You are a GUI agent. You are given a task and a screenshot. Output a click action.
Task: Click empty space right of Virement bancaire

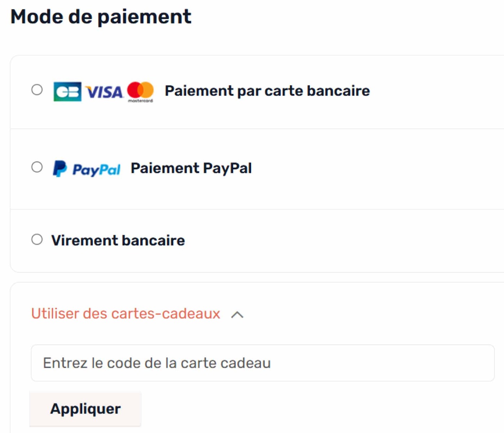point(343,240)
